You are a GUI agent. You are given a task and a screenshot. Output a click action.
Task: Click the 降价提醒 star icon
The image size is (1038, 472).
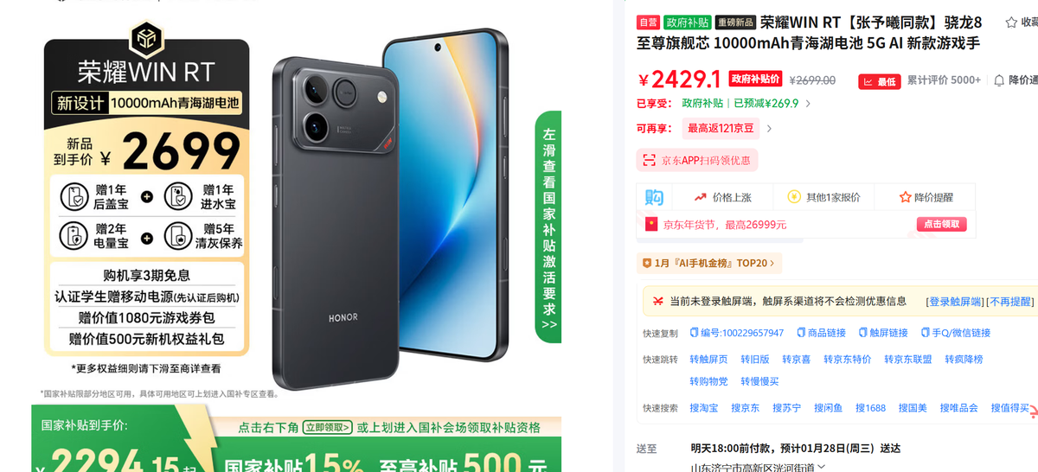pyautogui.click(x=906, y=197)
